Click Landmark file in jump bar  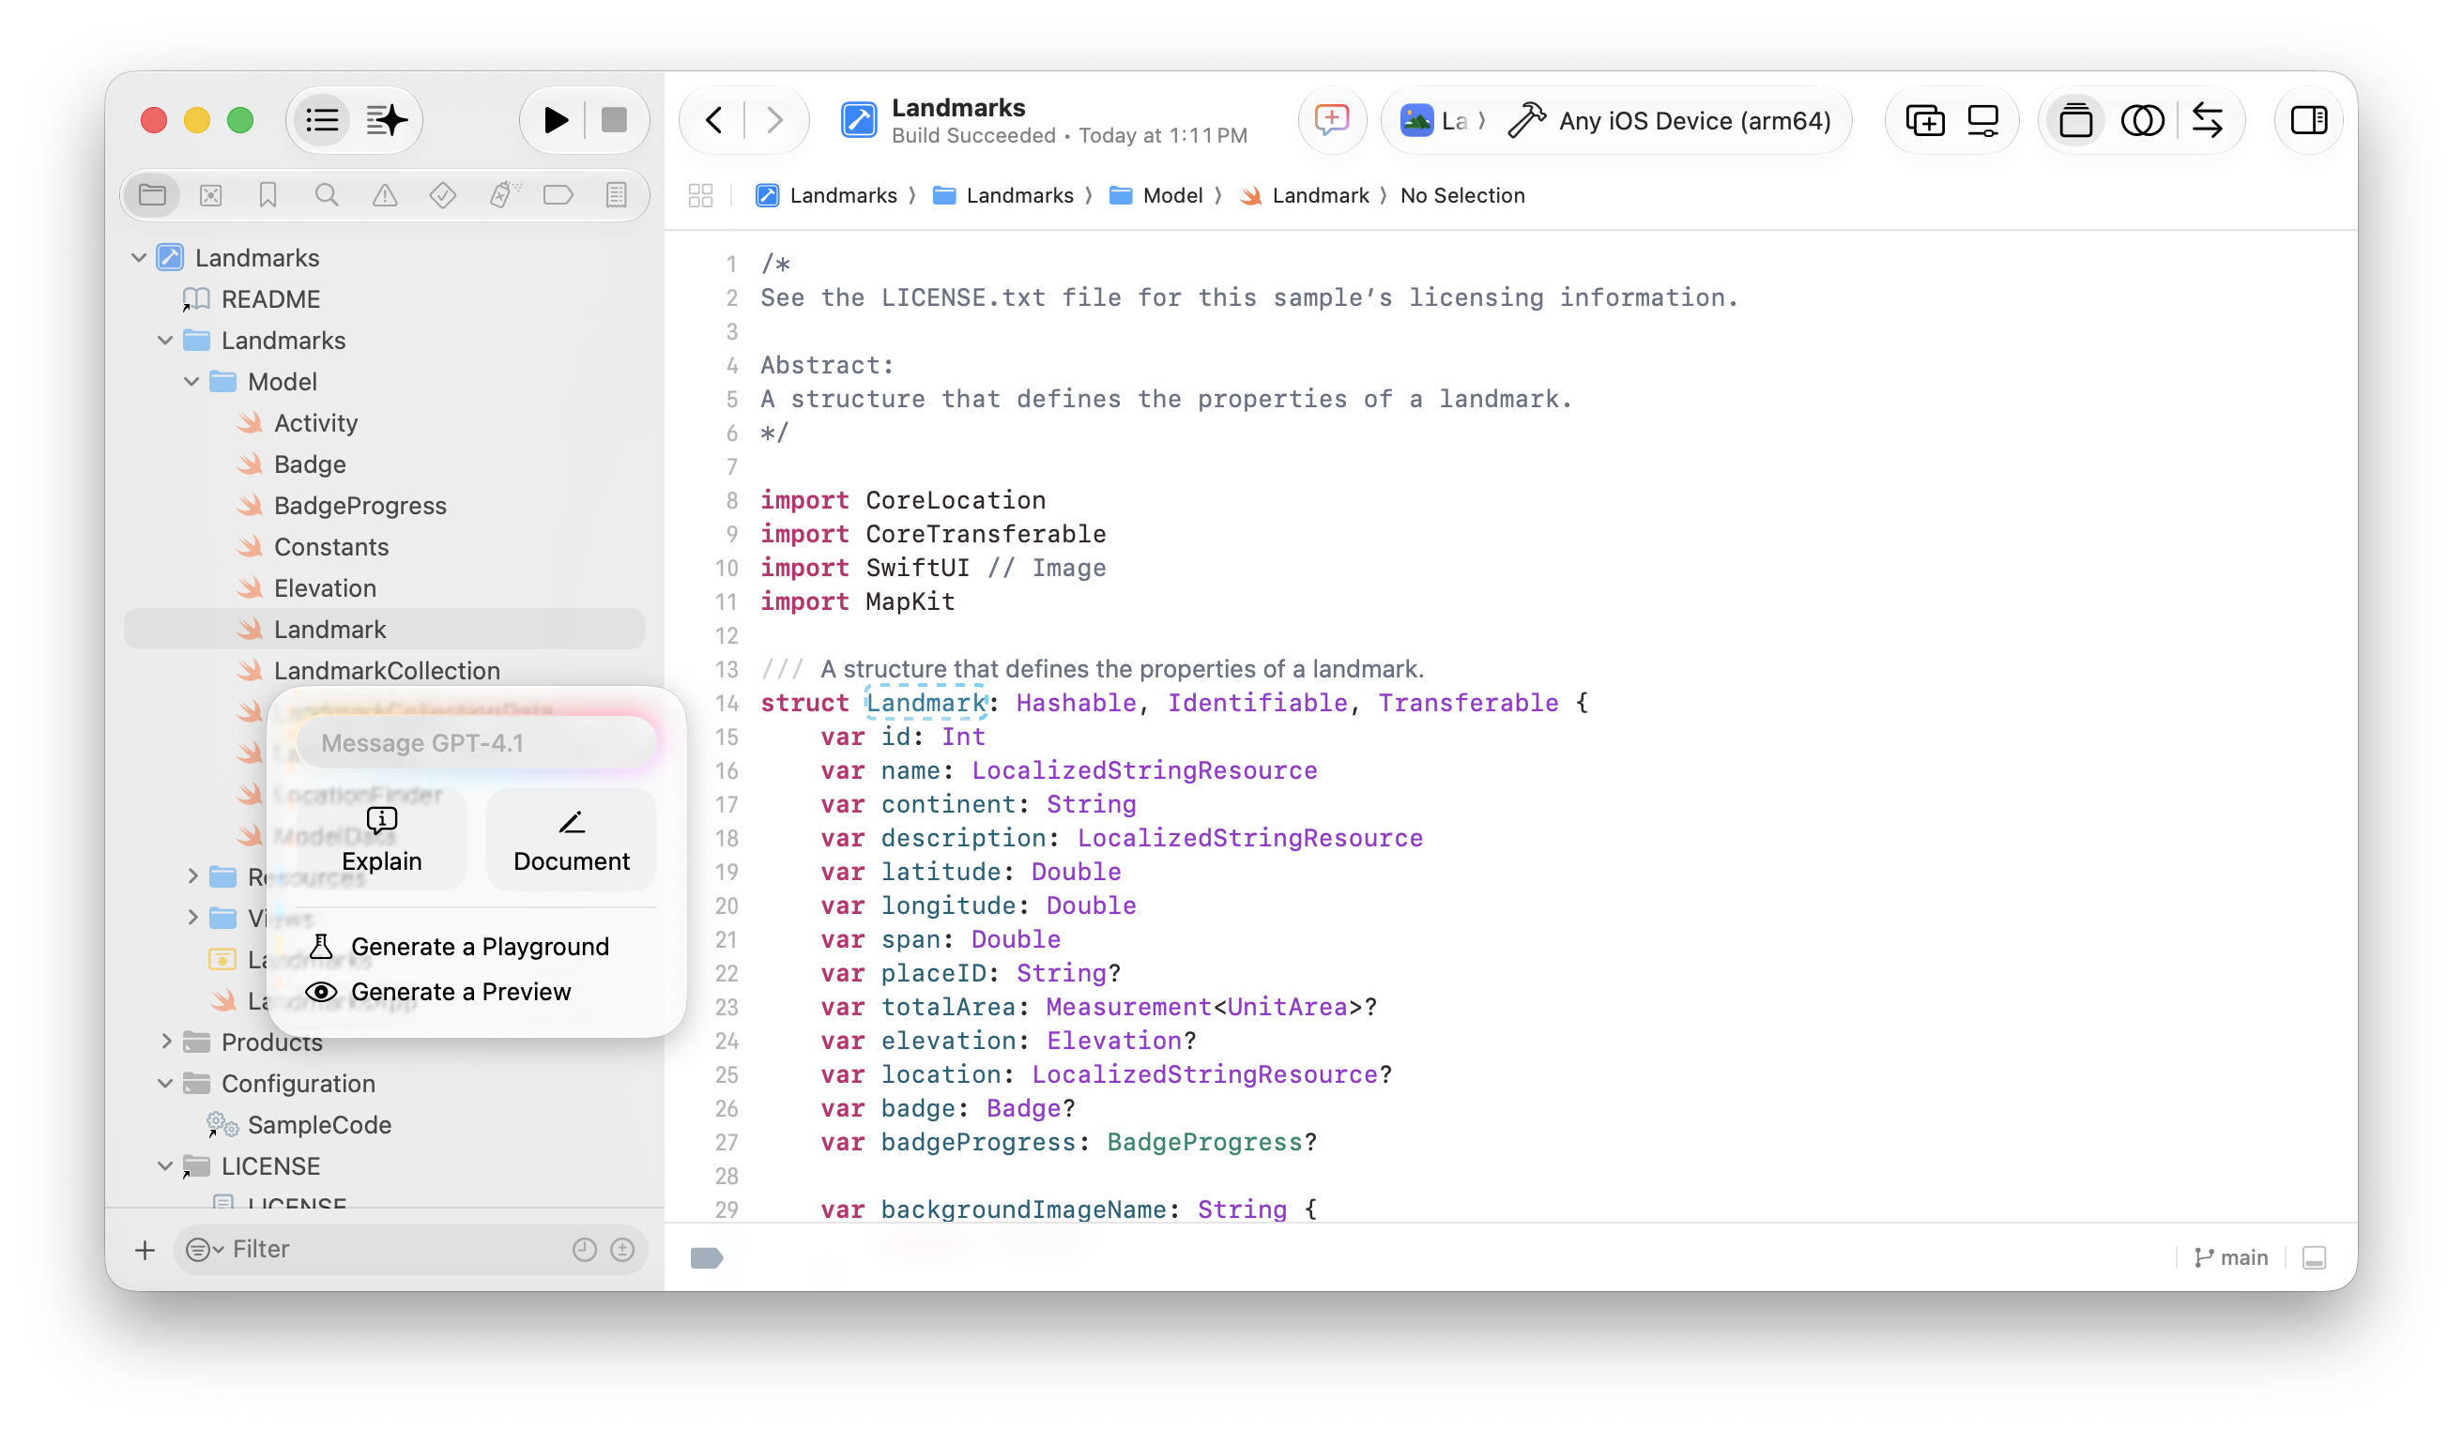click(1305, 195)
